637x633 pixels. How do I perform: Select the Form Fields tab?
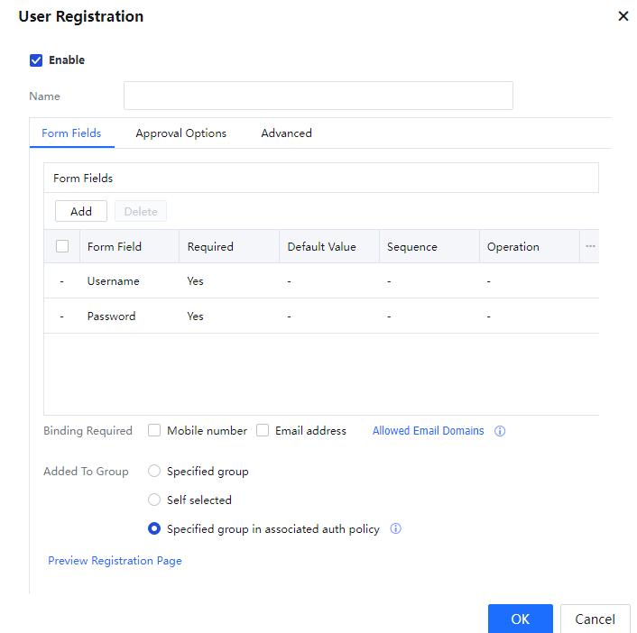[71, 133]
